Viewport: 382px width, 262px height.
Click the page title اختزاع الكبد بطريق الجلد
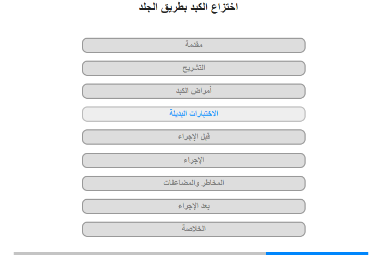pyautogui.click(x=188, y=7)
